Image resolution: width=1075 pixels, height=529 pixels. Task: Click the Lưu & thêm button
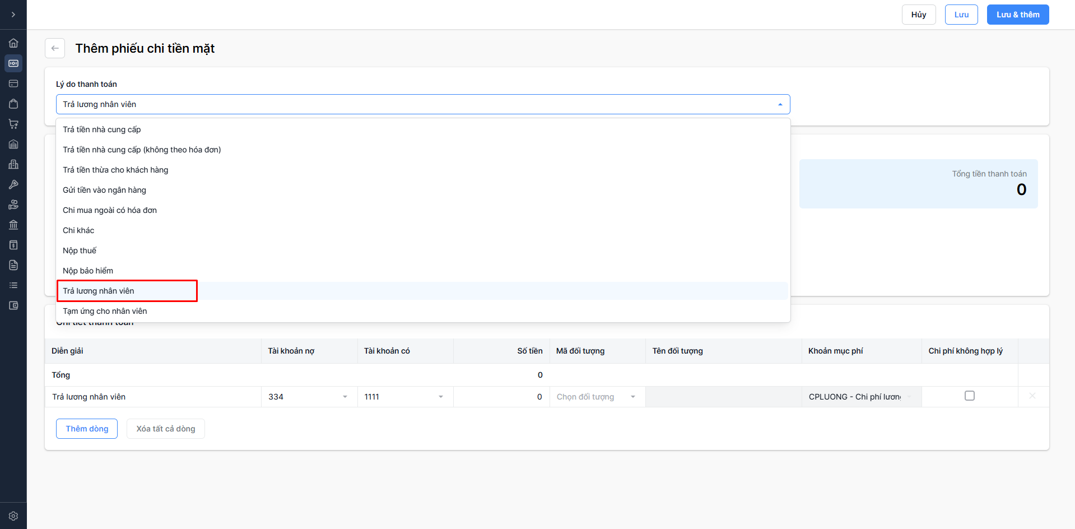pyautogui.click(x=1017, y=15)
